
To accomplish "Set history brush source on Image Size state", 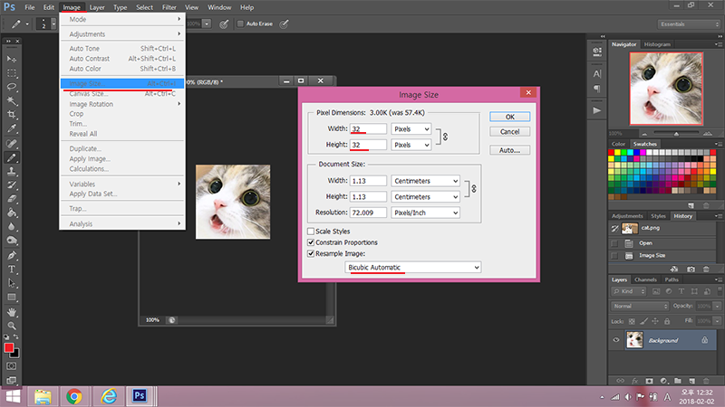I will coord(614,256).
